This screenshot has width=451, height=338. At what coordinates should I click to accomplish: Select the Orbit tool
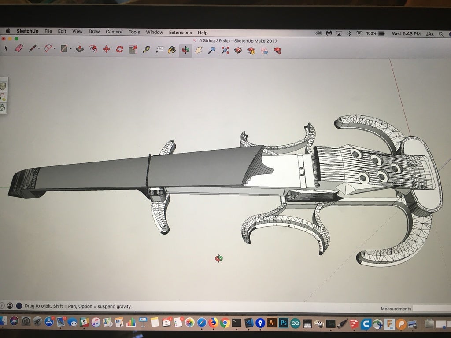pyautogui.click(x=185, y=50)
